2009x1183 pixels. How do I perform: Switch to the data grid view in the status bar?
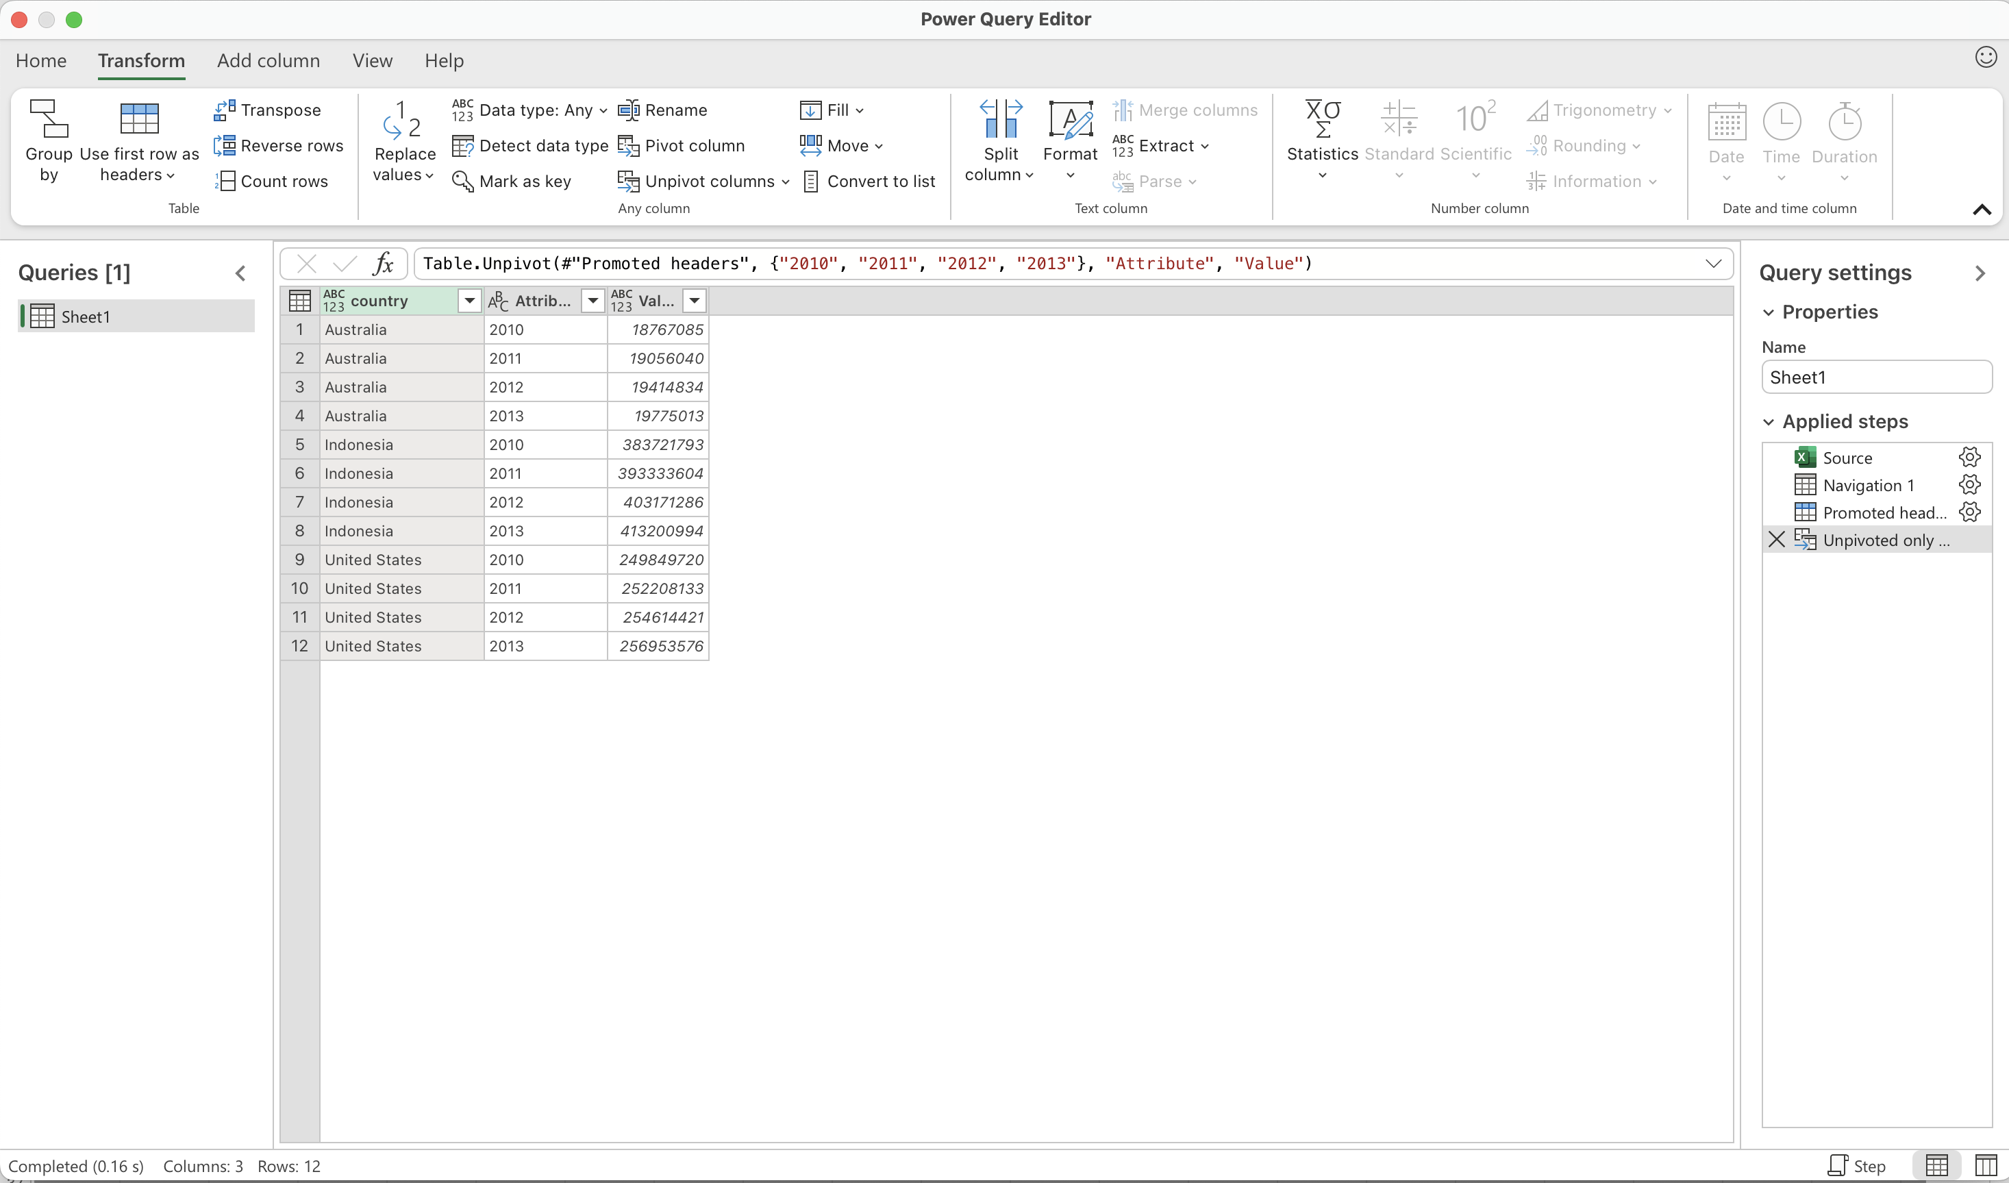click(x=1936, y=1165)
